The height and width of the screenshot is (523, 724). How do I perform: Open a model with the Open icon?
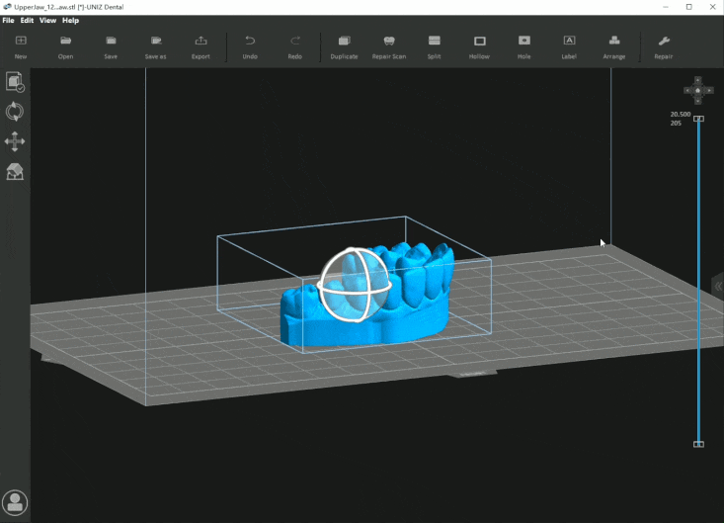point(65,45)
